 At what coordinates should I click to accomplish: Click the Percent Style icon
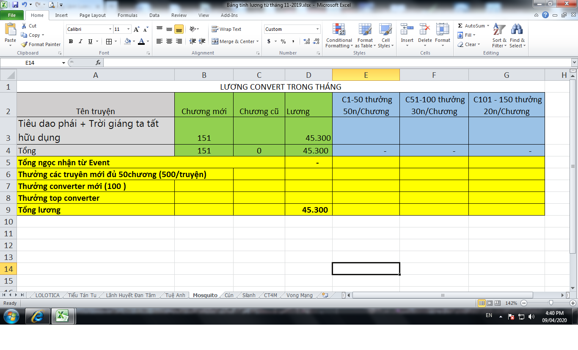point(283,41)
